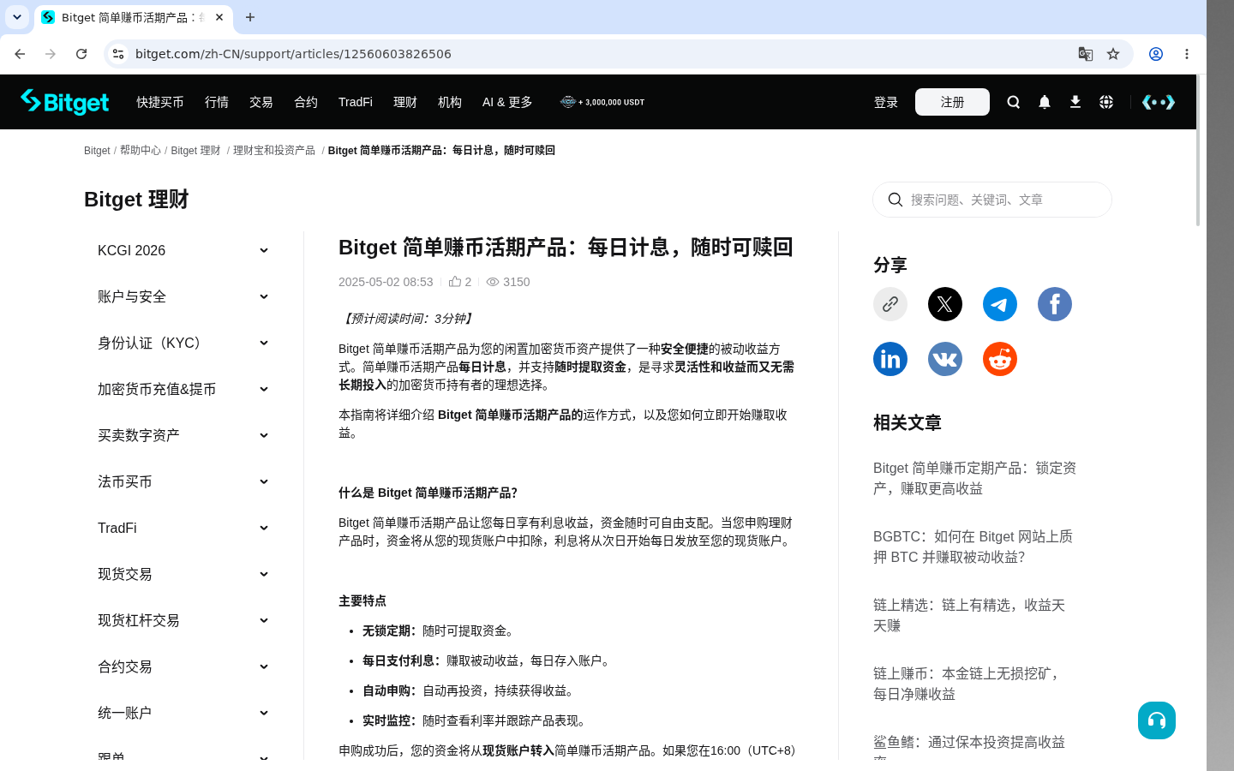This screenshot has height=771, width=1234.
Task: Open Chrome three-dot menu
Action: click(x=1187, y=54)
